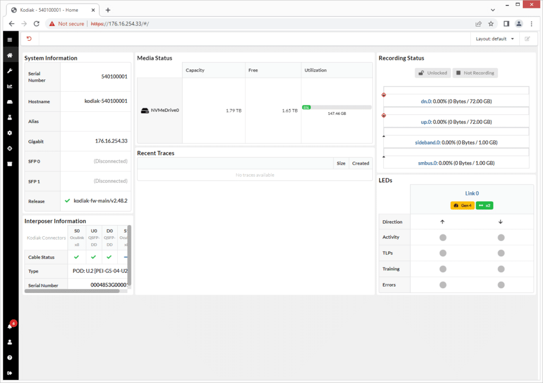Open the hamburger menu in the sidebar
Image resolution: width=543 pixels, height=383 pixels.
[x=10, y=40]
